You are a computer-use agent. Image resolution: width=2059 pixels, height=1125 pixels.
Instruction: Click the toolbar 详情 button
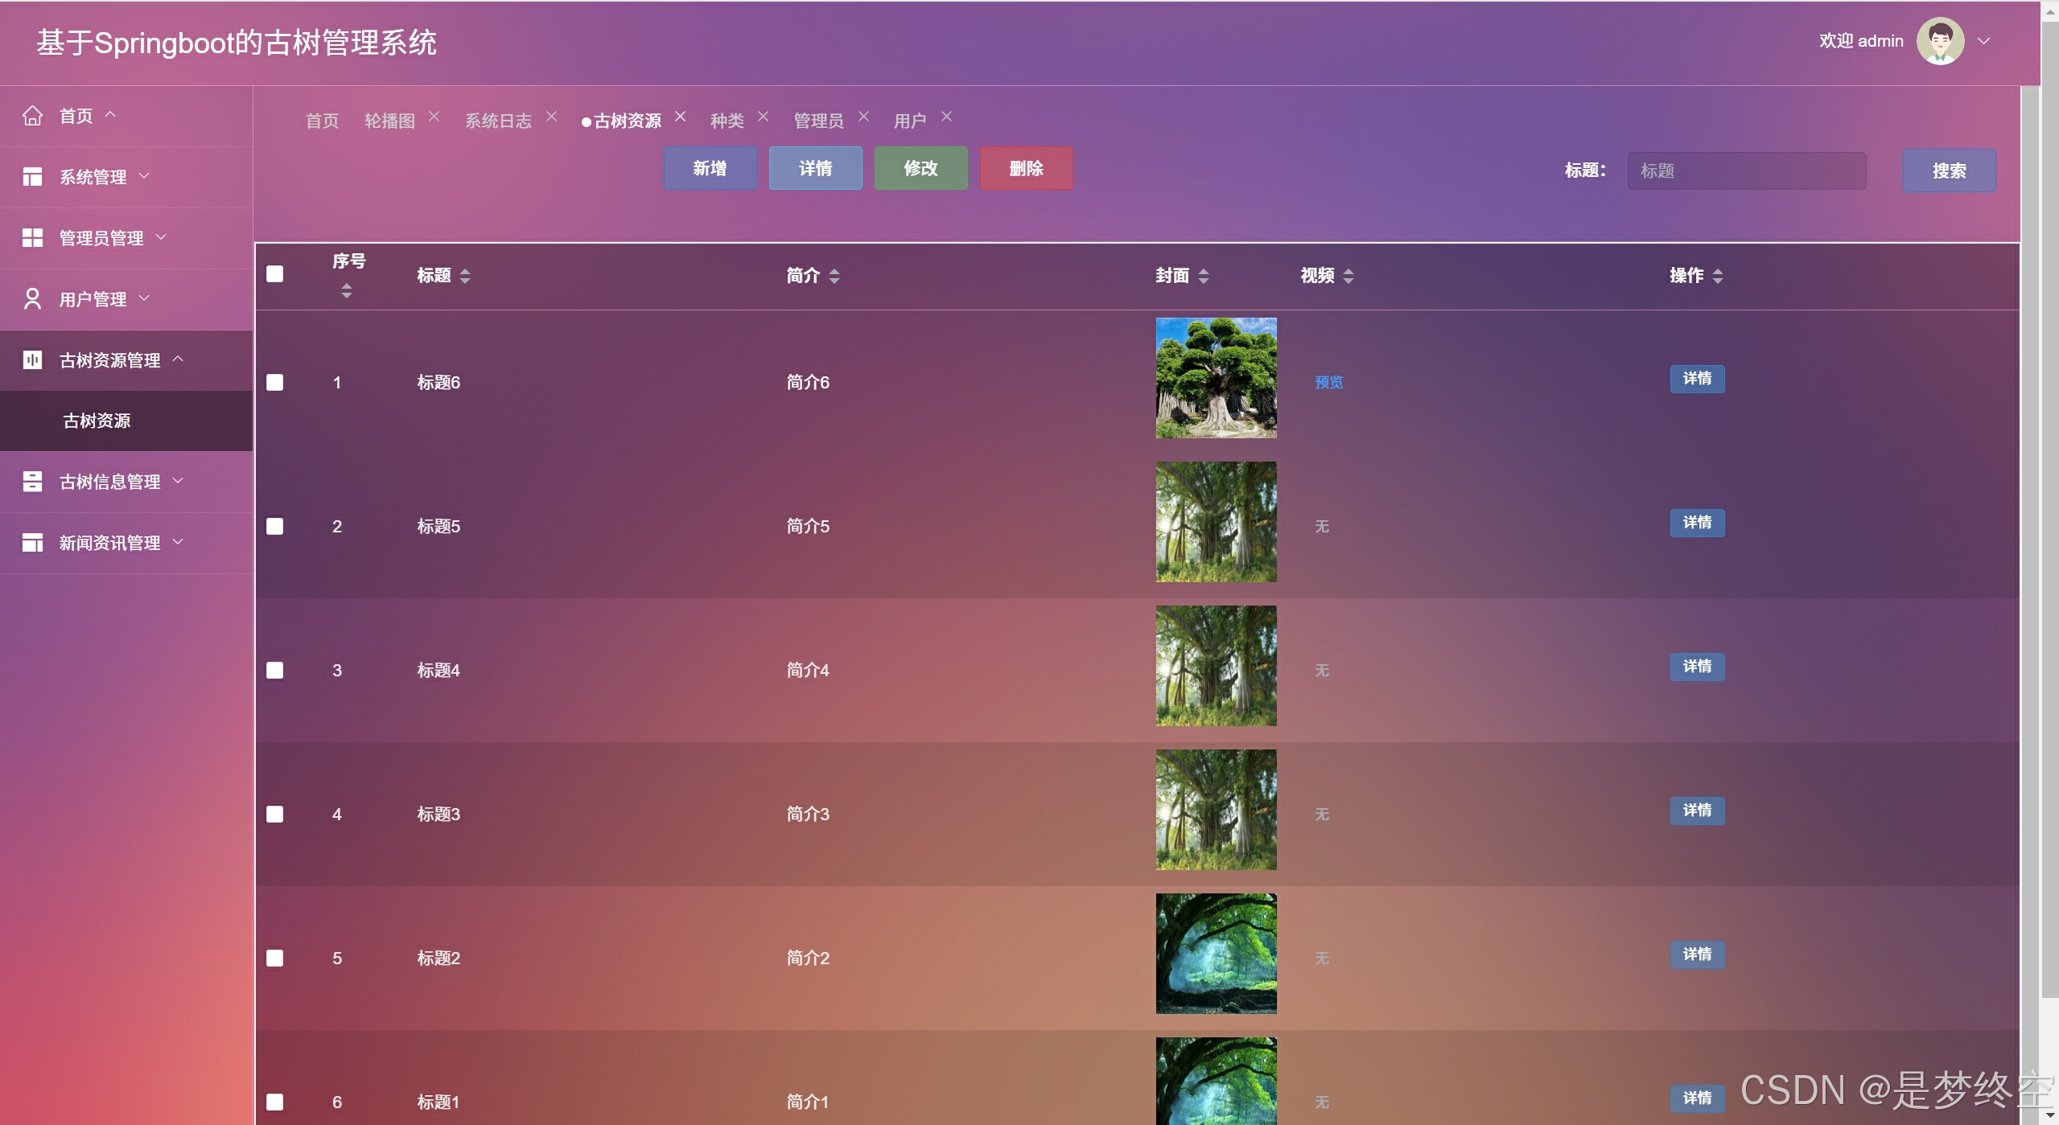point(815,168)
